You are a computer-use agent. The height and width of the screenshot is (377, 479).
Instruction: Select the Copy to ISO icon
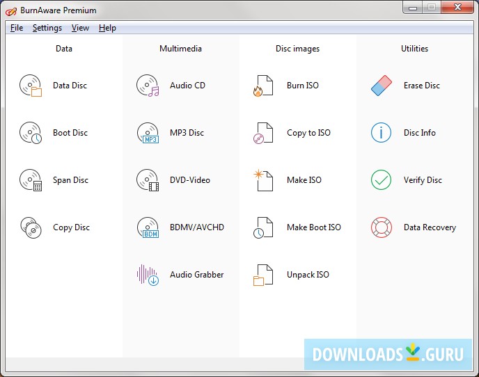263,133
